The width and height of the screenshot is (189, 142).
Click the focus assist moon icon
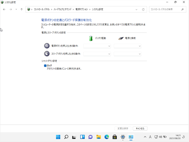(184, 137)
